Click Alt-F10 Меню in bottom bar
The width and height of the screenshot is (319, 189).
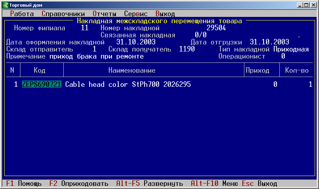[214, 183]
